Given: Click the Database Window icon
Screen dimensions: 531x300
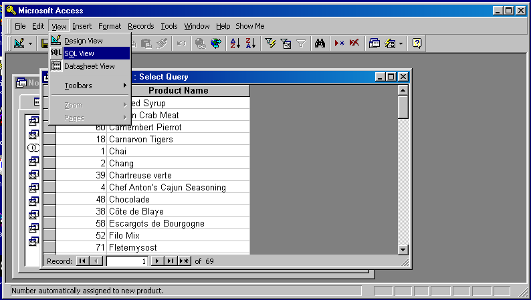Looking at the screenshot, I should click(x=375, y=43).
